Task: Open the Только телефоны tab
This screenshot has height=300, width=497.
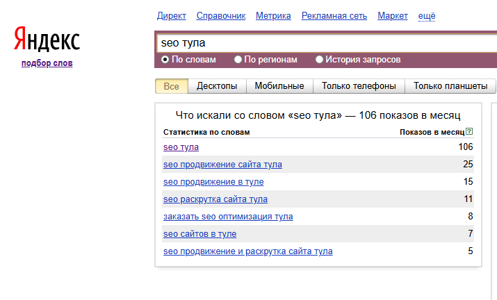Action: point(359,86)
